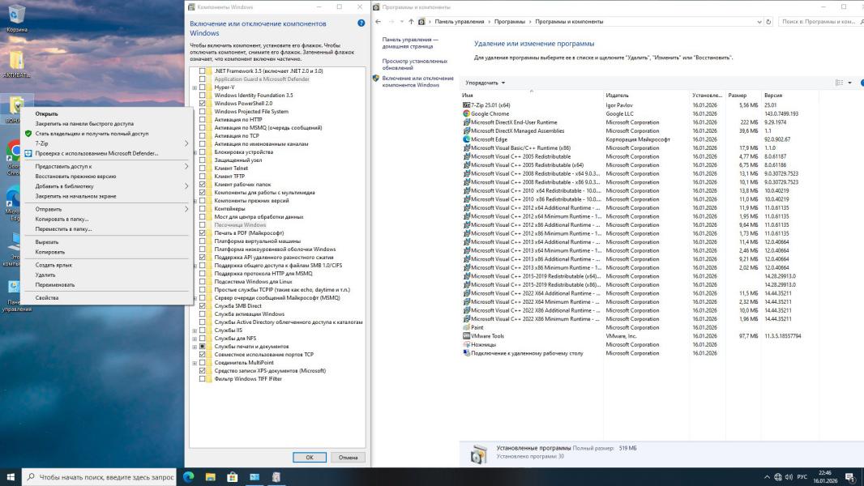The image size is (864, 486).
Task: Go up one level with the up arrow
Action: point(411,22)
